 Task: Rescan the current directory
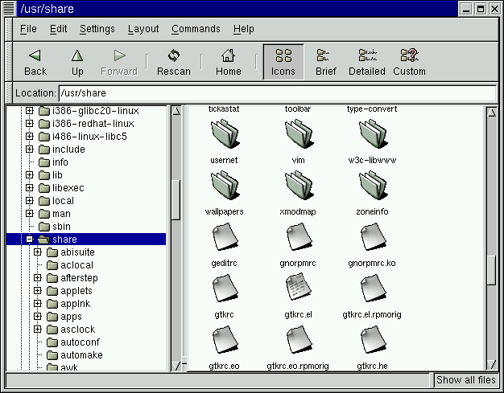click(174, 62)
